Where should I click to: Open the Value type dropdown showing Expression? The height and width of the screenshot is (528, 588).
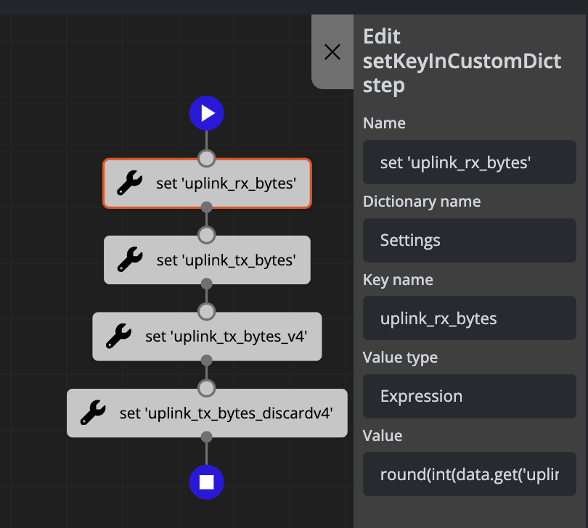[469, 396]
